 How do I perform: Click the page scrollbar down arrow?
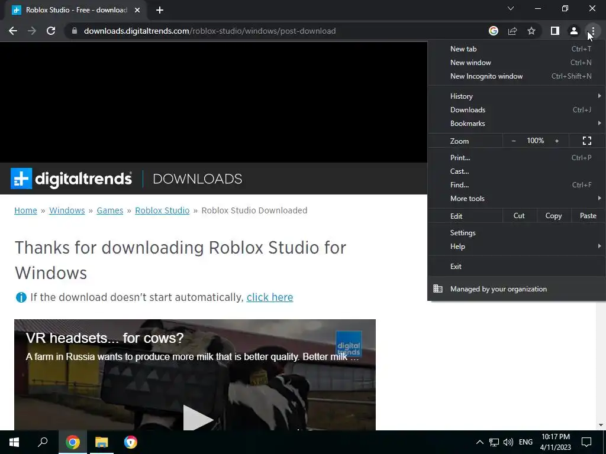click(x=601, y=425)
